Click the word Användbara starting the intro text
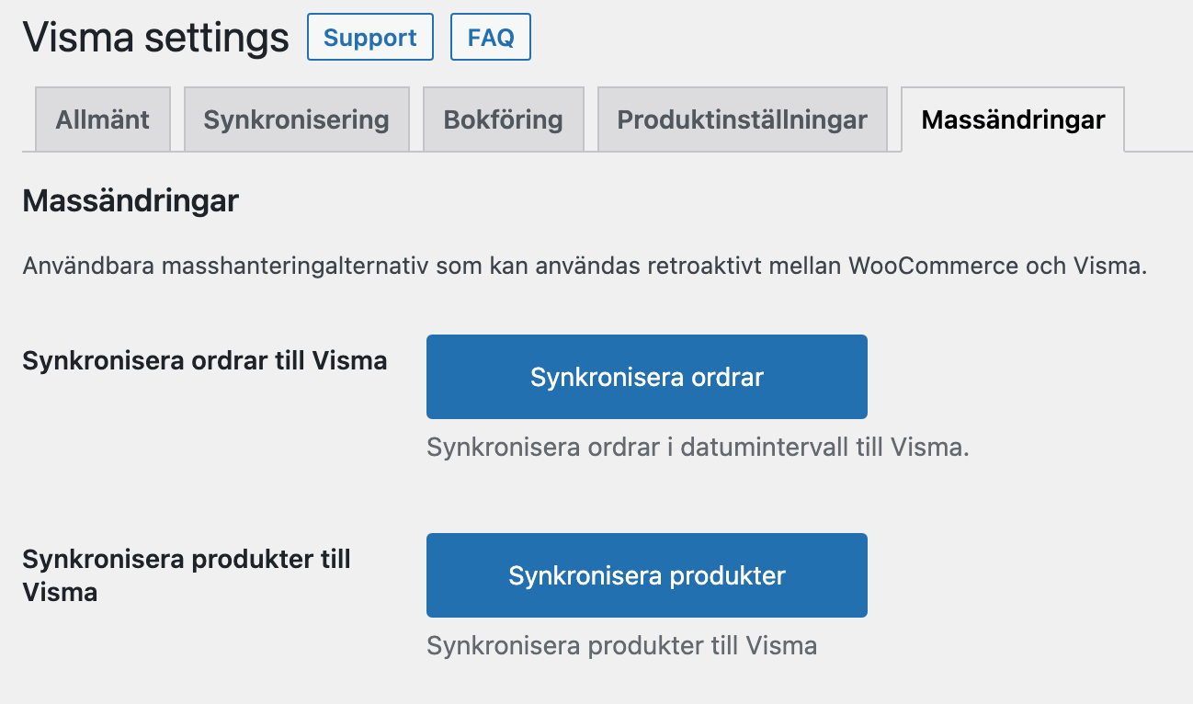The height and width of the screenshot is (704, 1193). coord(86,267)
